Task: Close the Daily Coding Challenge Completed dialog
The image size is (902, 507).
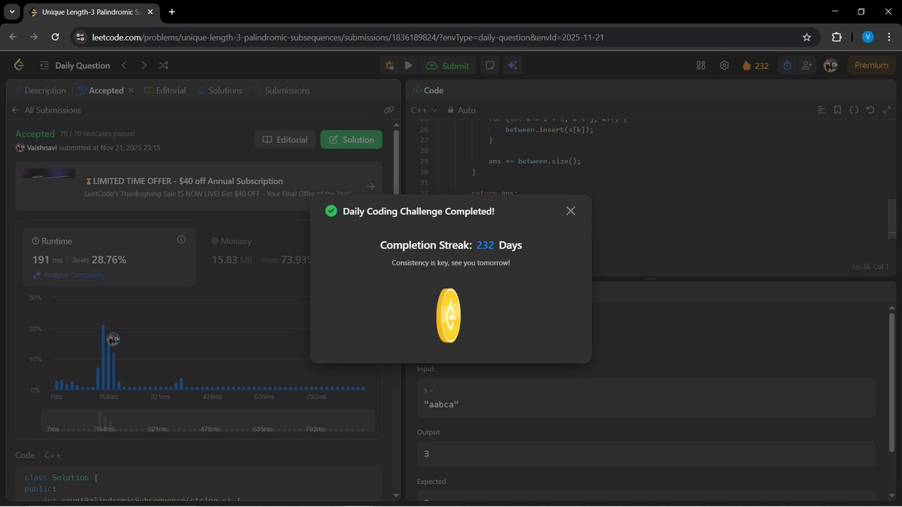Action: point(571,211)
